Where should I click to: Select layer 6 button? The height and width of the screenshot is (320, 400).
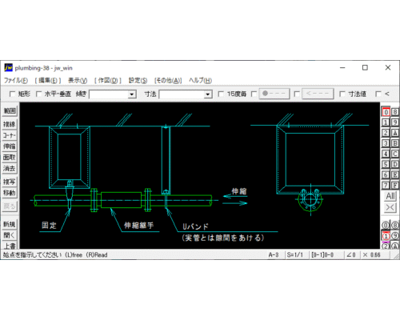[386, 174]
